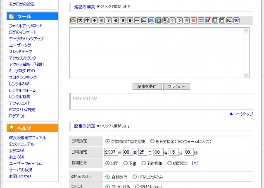
Task: Click the minute field showing 15
Action: coord(174,152)
